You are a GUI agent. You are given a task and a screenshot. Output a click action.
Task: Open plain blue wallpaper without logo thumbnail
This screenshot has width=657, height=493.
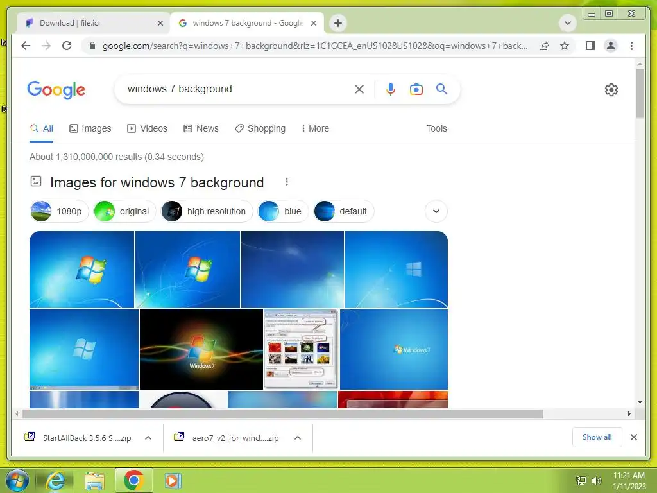pos(293,270)
